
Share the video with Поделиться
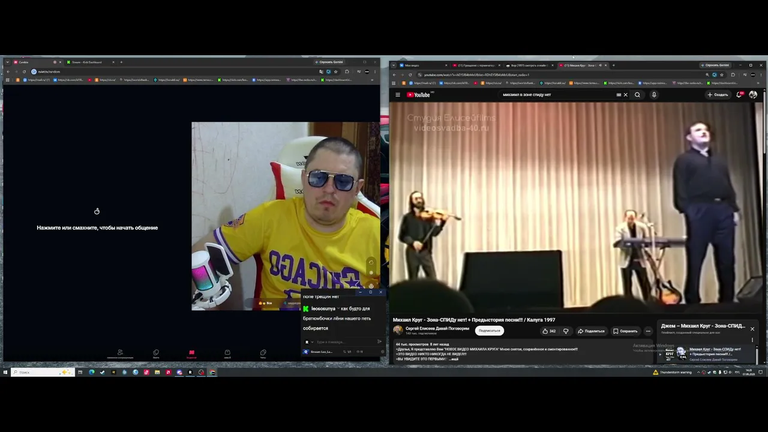pyautogui.click(x=591, y=331)
